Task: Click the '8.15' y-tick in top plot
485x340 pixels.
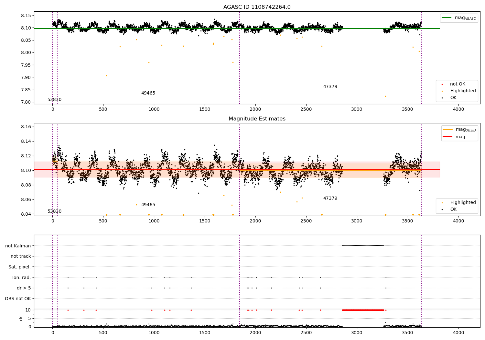Action: click(26, 16)
